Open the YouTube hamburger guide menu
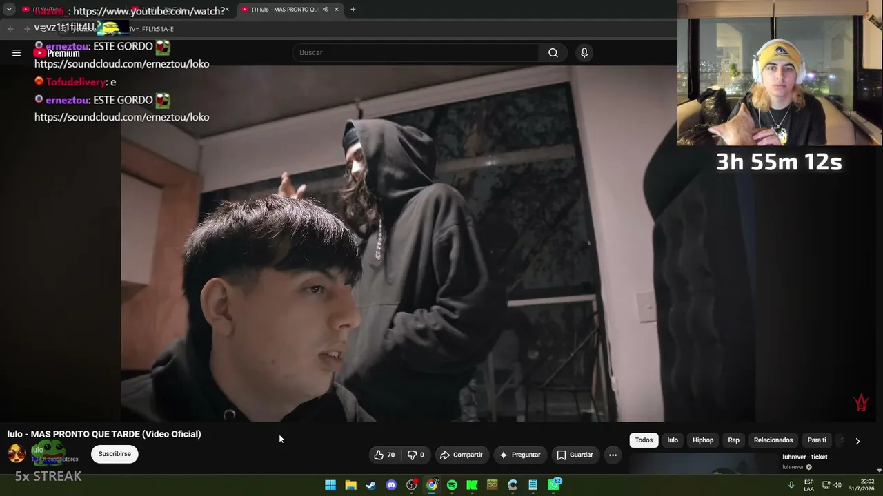Viewport: 883px width, 496px height. click(x=17, y=52)
